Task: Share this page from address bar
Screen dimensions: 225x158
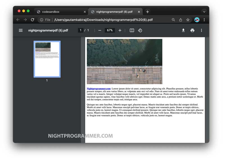Action: [181, 20]
